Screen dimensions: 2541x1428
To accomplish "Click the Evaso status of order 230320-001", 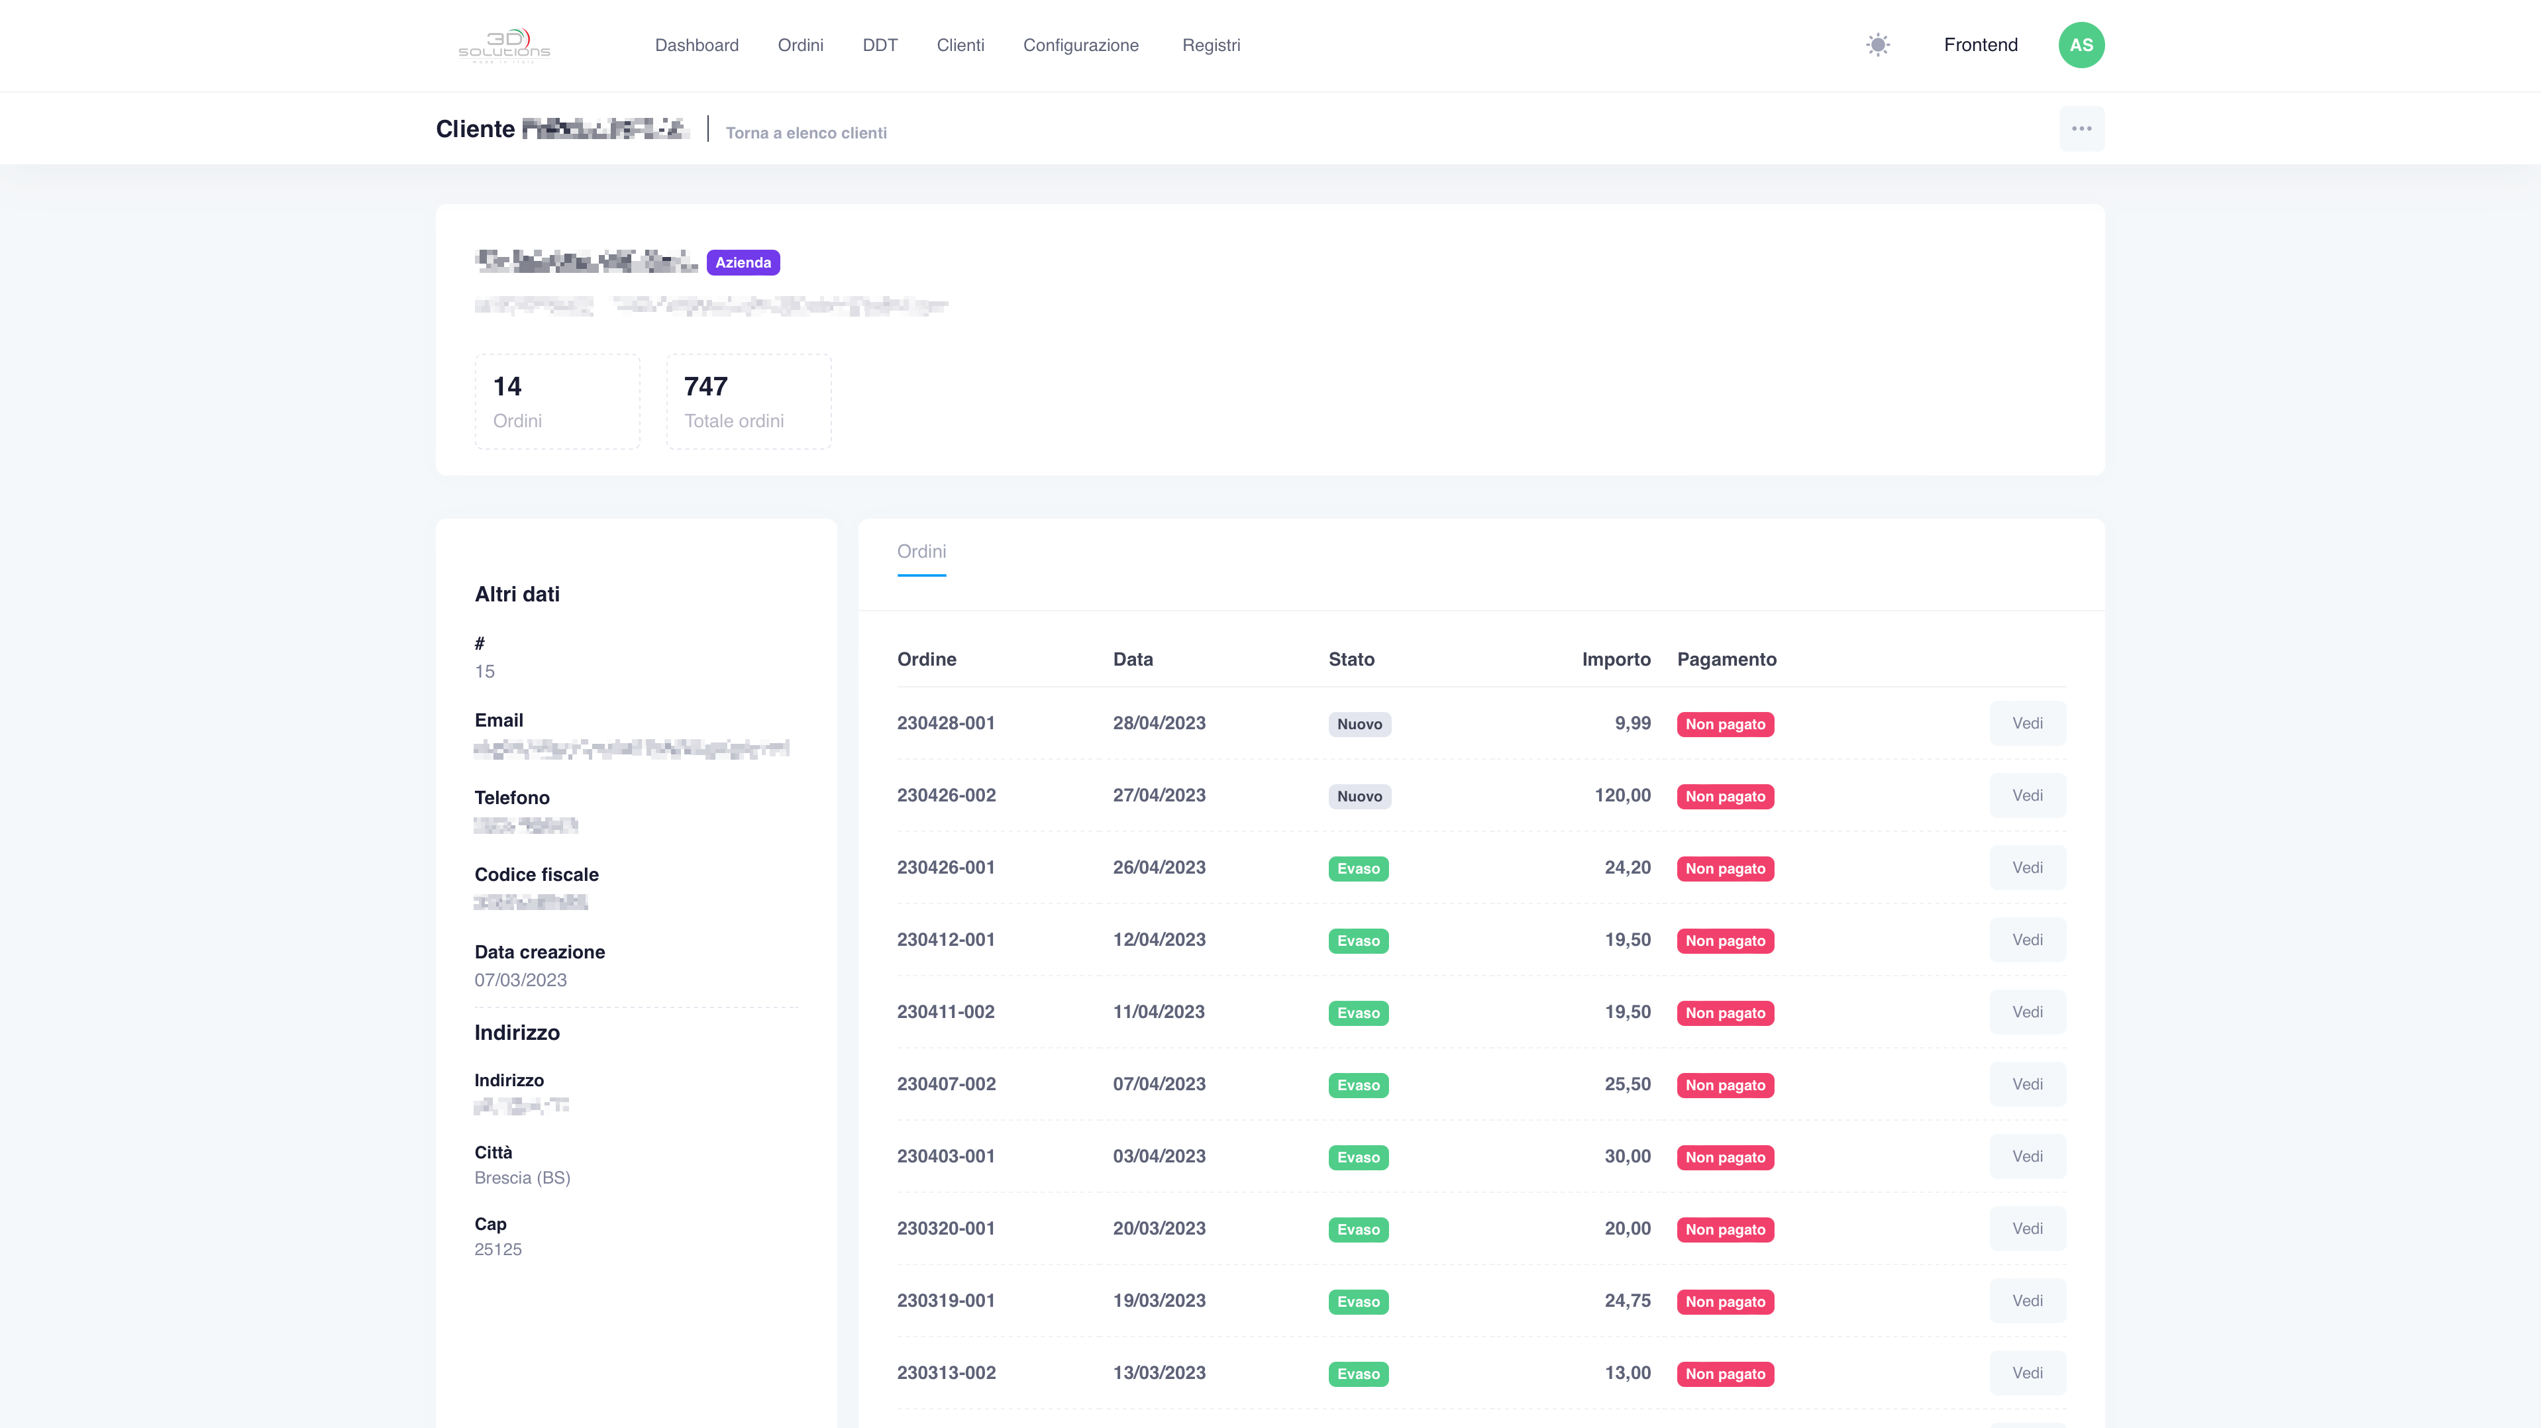I will point(1359,1230).
